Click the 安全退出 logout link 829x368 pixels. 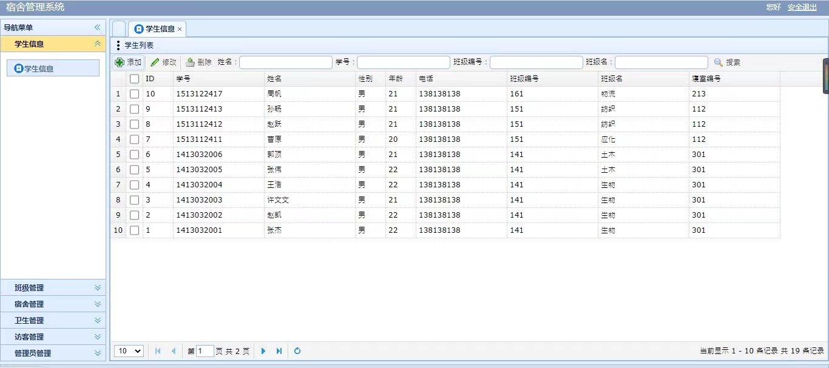coord(802,7)
